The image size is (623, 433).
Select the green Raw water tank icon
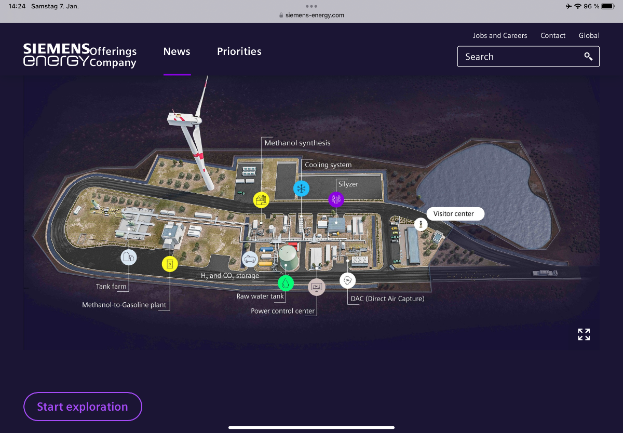pyautogui.click(x=286, y=283)
